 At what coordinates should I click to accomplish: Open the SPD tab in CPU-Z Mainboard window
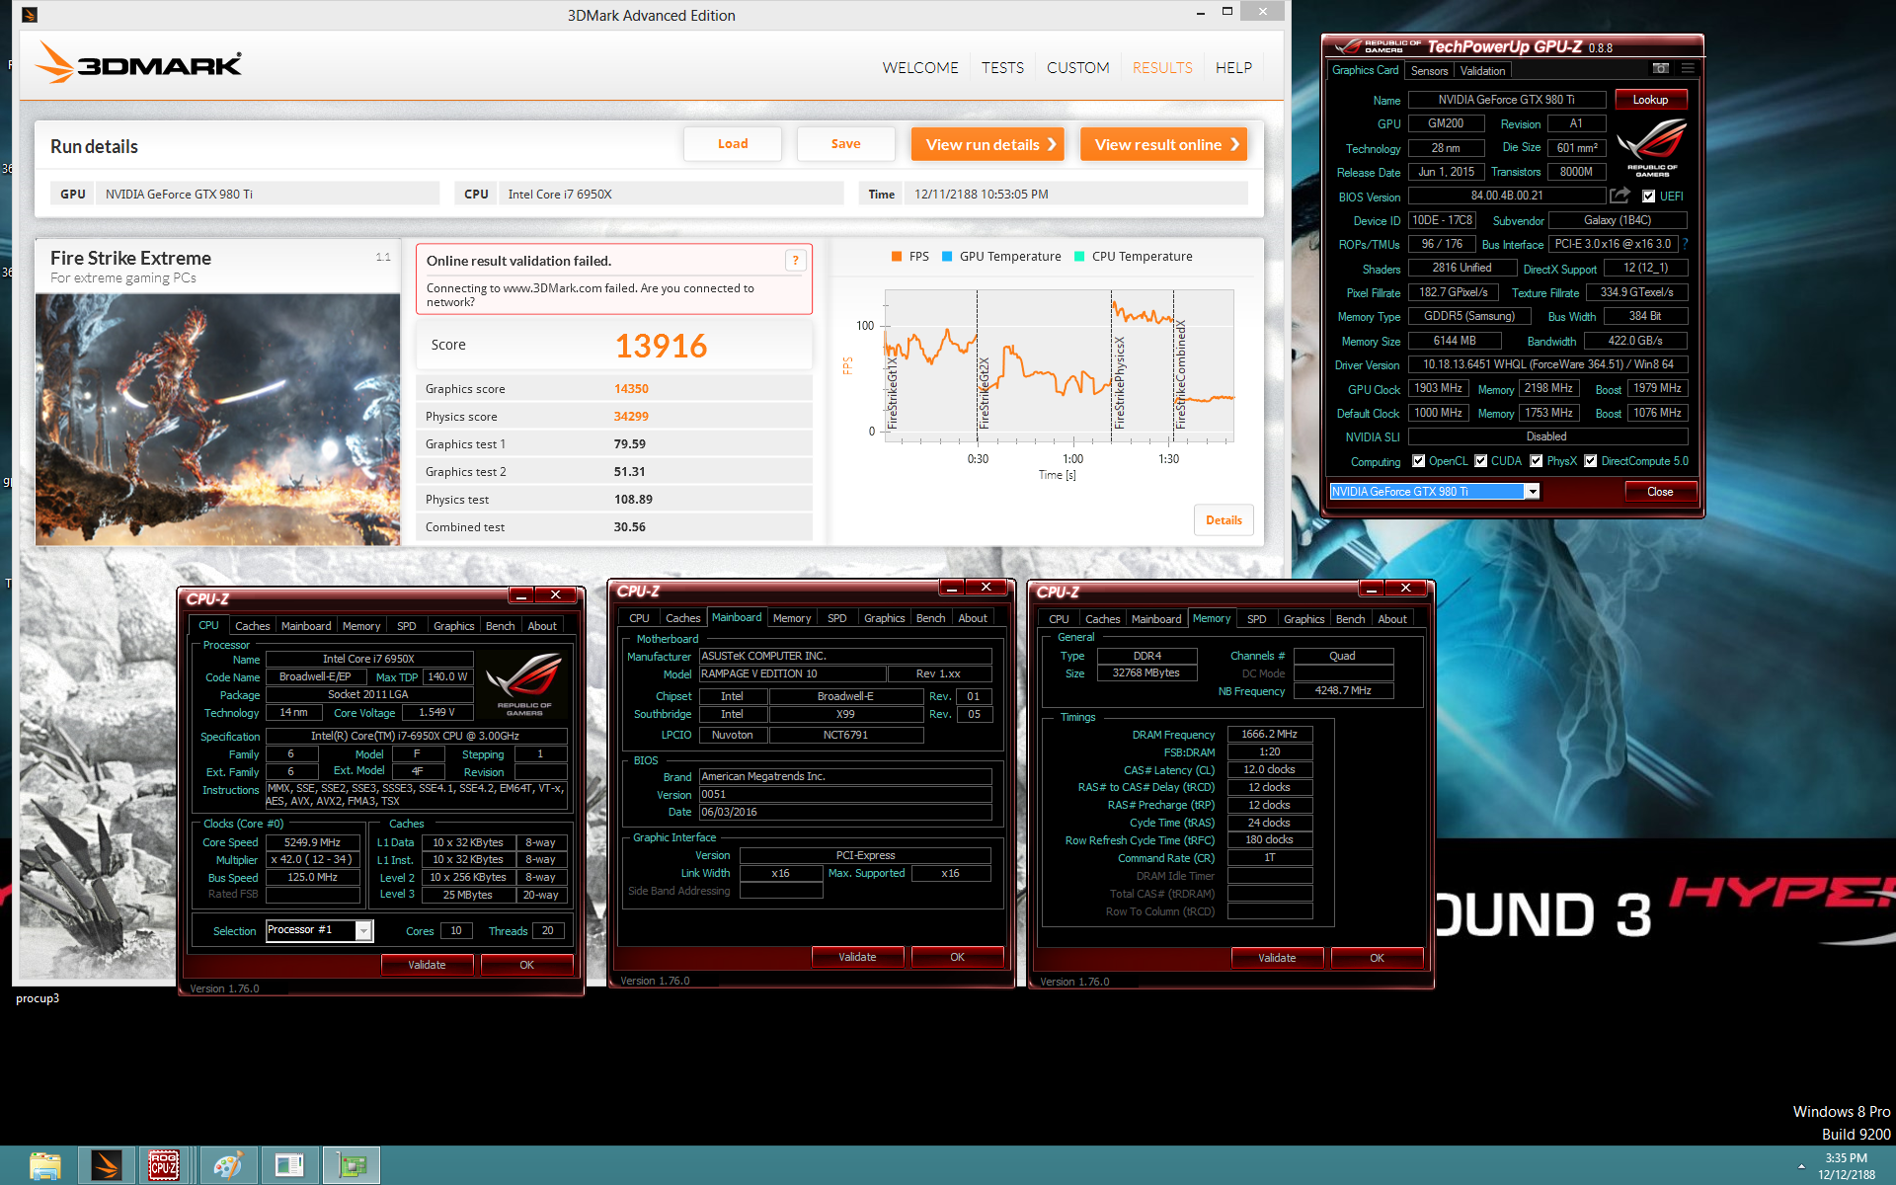pos(836,618)
